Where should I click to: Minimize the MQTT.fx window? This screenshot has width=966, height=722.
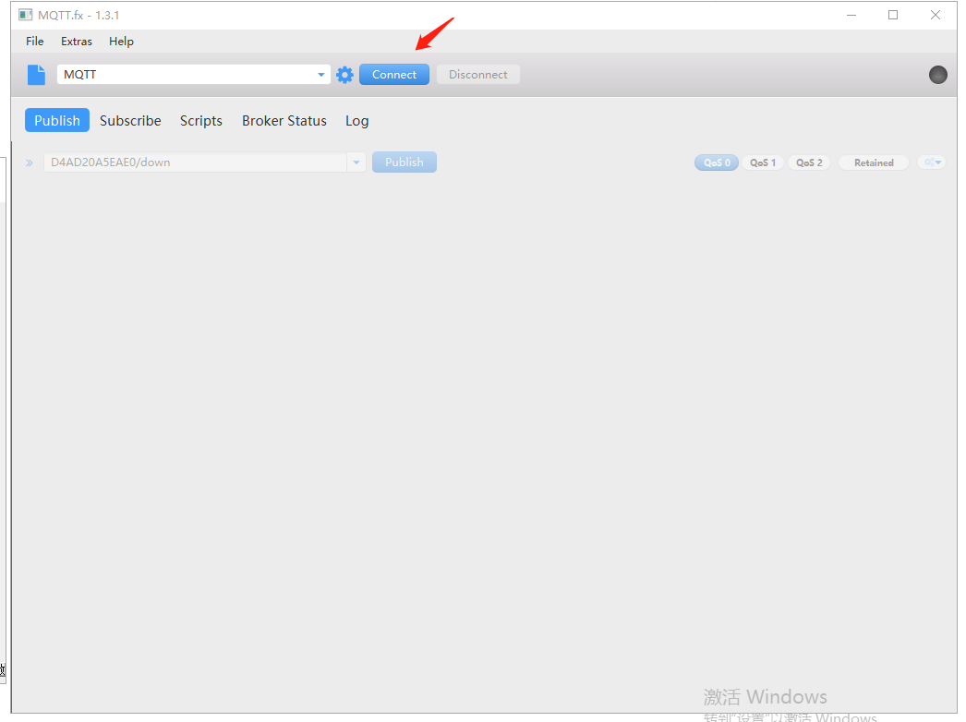click(851, 15)
